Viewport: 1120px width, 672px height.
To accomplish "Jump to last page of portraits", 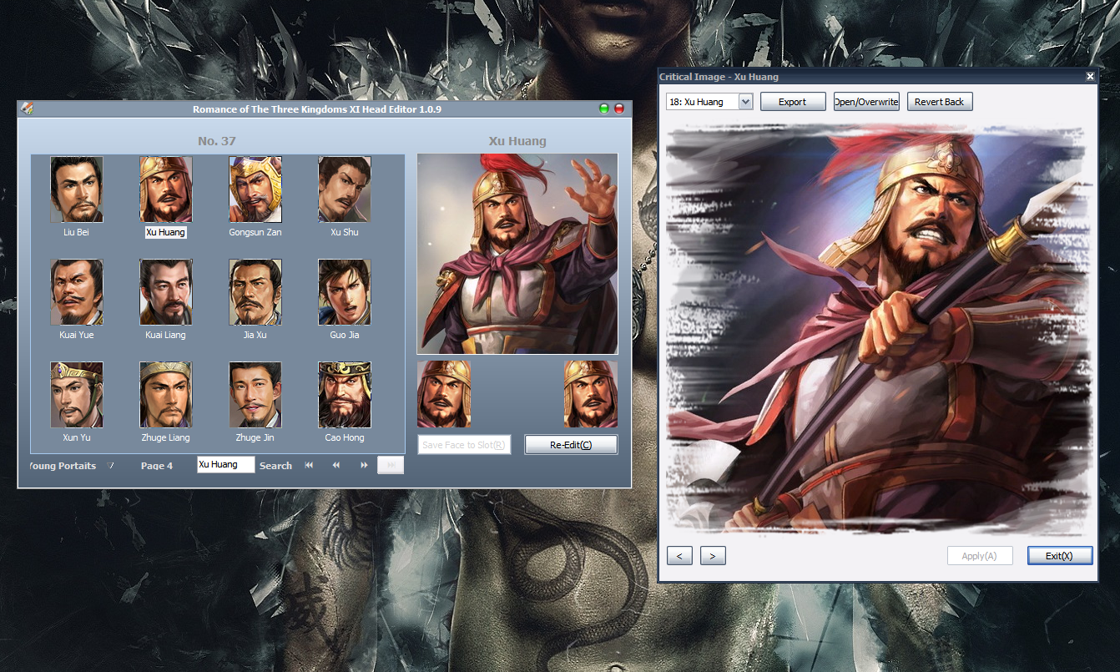I will (x=391, y=465).
